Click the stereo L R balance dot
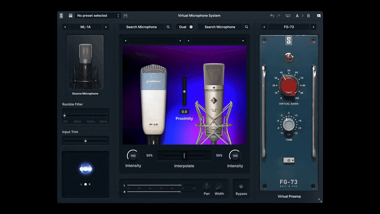Image resolution: width=380 pixels, height=214 pixels. pos(85,185)
